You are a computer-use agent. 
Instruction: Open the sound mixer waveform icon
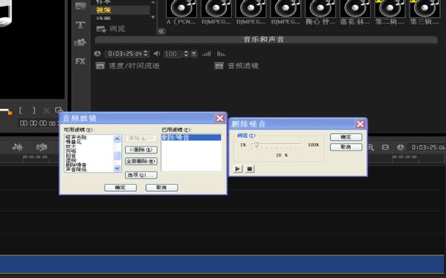(17, 147)
